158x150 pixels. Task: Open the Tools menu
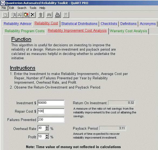pos(33,8)
